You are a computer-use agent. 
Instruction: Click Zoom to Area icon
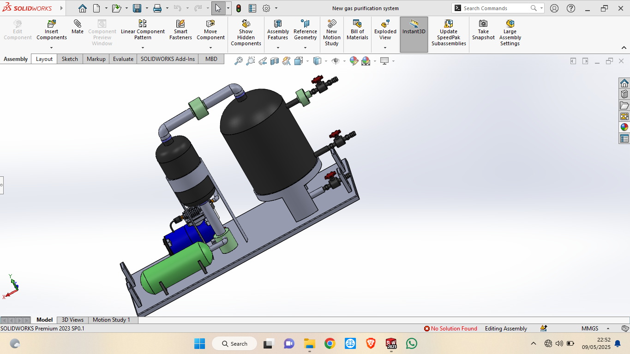click(251, 61)
